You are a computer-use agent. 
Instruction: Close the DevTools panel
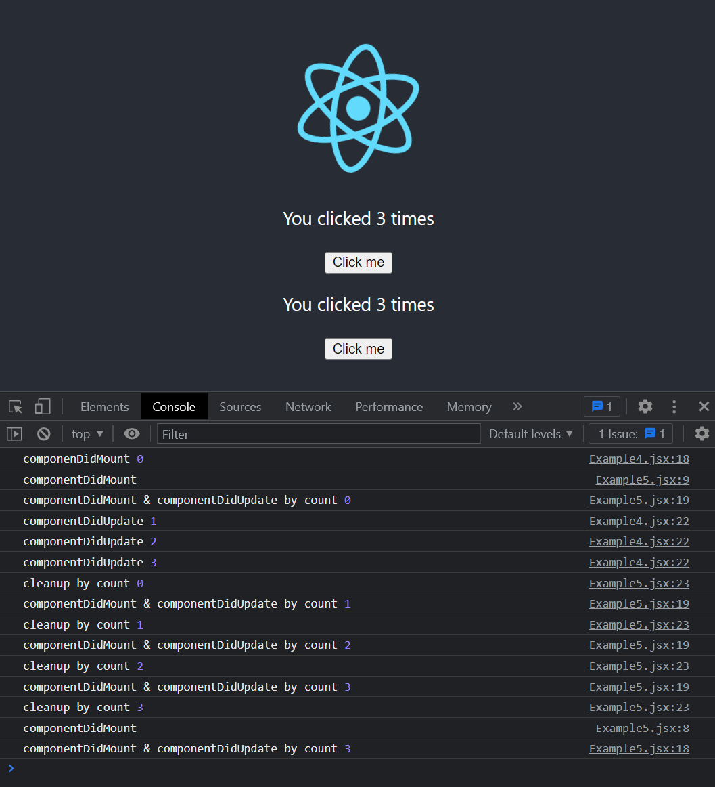point(704,406)
